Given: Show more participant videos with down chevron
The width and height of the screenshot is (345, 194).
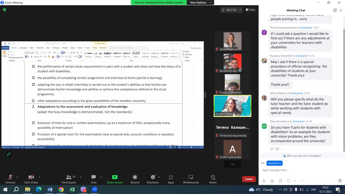Looking at the screenshot, I should tap(232, 164).
